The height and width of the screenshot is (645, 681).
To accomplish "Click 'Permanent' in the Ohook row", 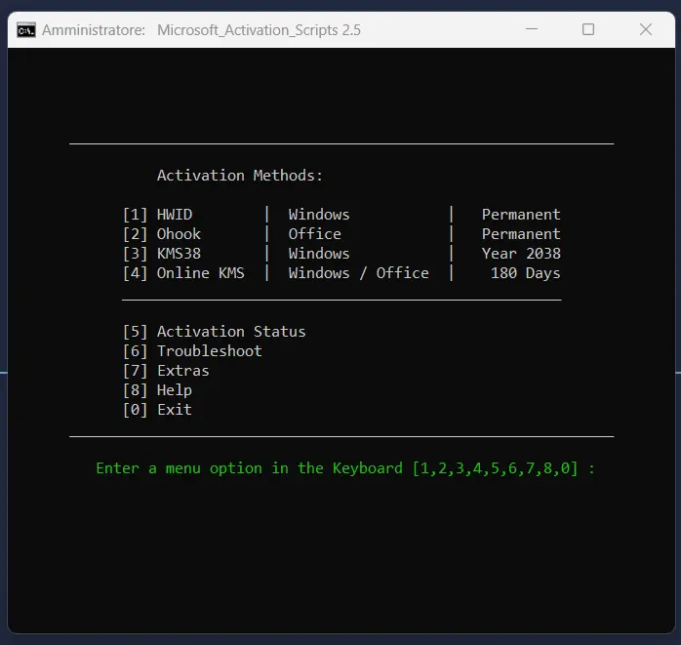I will tap(521, 234).
